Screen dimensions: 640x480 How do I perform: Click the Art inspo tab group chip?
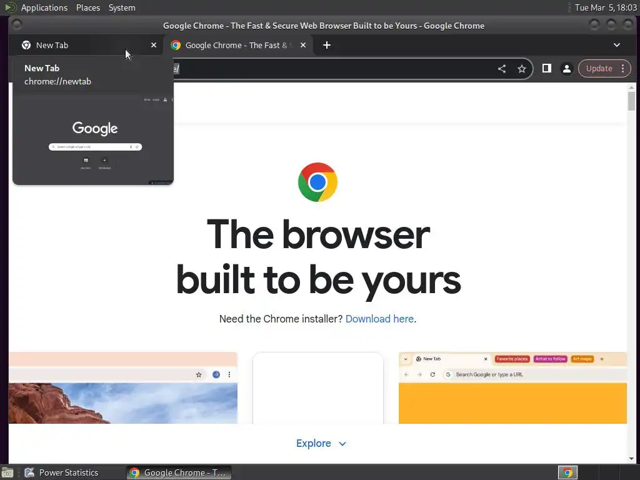click(582, 359)
